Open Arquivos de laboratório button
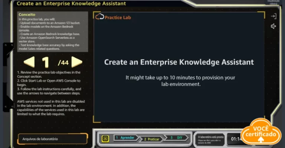Viewport: 285px width, 148px height. pyautogui.click(x=53, y=139)
